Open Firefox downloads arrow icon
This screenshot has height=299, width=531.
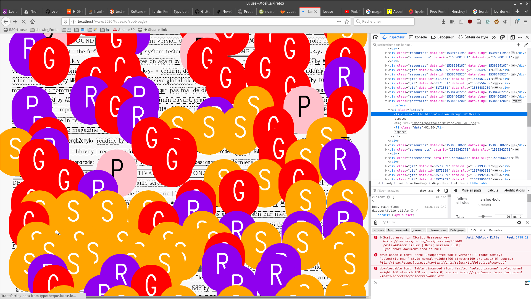click(443, 22)
